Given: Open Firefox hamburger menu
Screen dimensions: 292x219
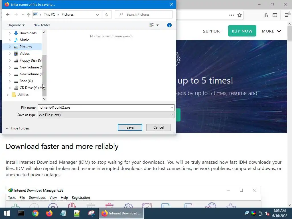Looking at the screenshot, I should [x=286, y=15].
